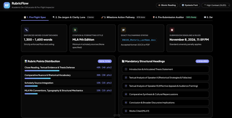The height and width of the screenshot is (118, 232).
Task: Select Comparative Synthesis & Cultural Repercussions row
Action: click(166, 94)
